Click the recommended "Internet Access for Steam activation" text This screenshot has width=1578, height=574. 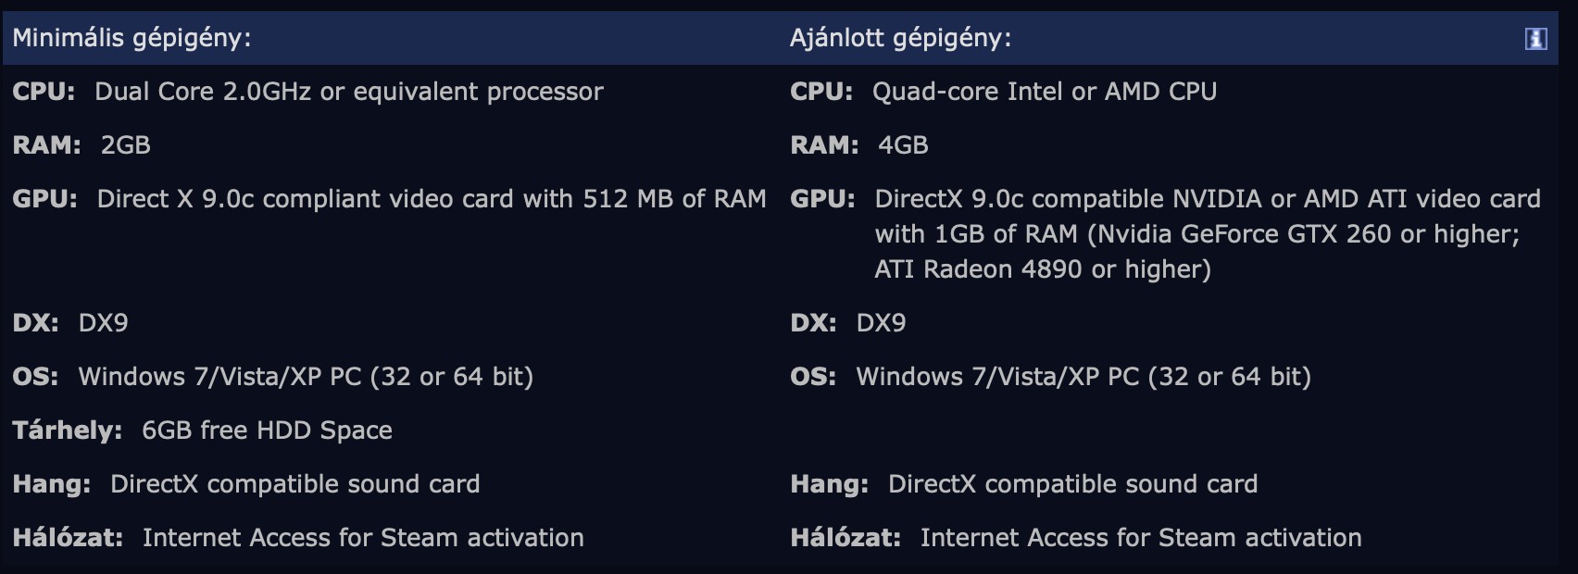[x=1141, y=538]
